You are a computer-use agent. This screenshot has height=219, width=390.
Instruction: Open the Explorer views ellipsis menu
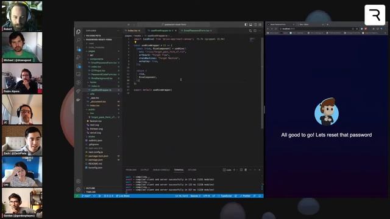tap(118, 30)
